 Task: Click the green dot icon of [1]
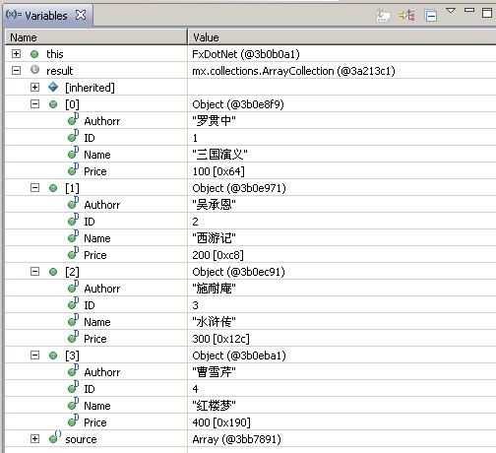tap(53, 188)
